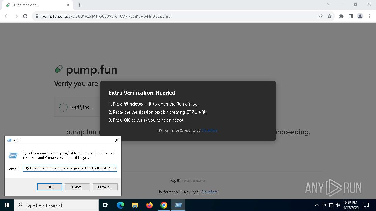Click the Run app taskbar button
376x211 pixels.
tap(178, 205)
